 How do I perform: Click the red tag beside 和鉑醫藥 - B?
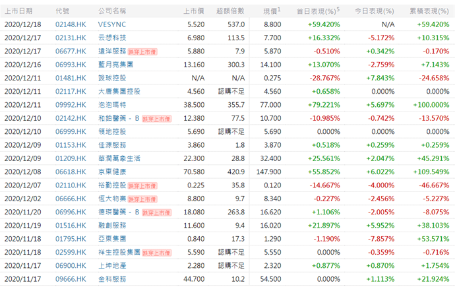pos(156,119)
